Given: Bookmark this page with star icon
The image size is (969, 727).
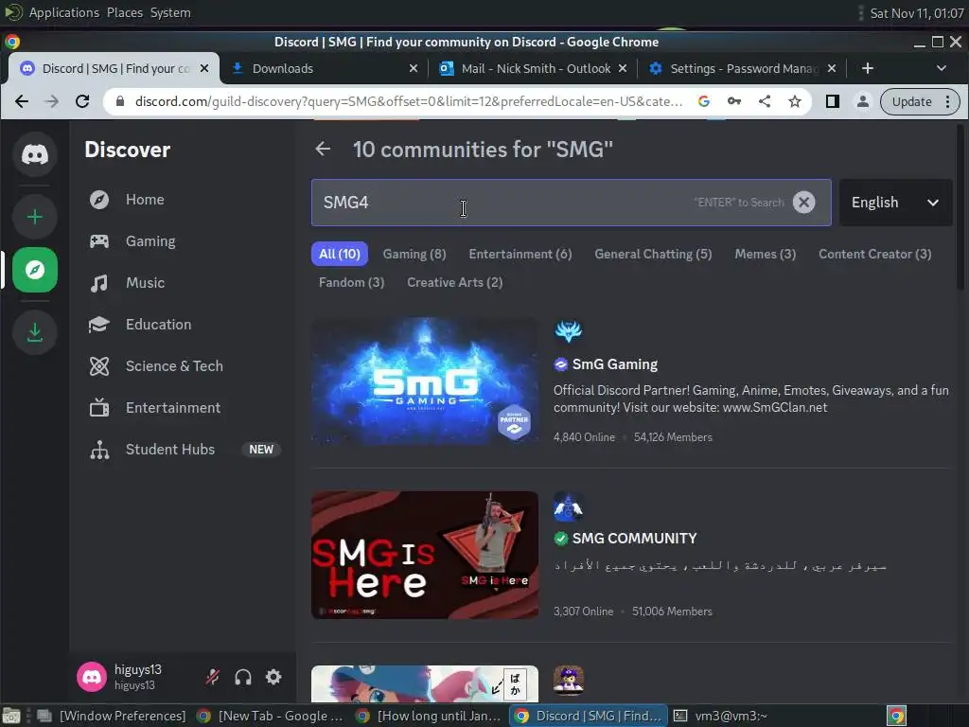Looking at the screenshot, I should click(795, 102).
